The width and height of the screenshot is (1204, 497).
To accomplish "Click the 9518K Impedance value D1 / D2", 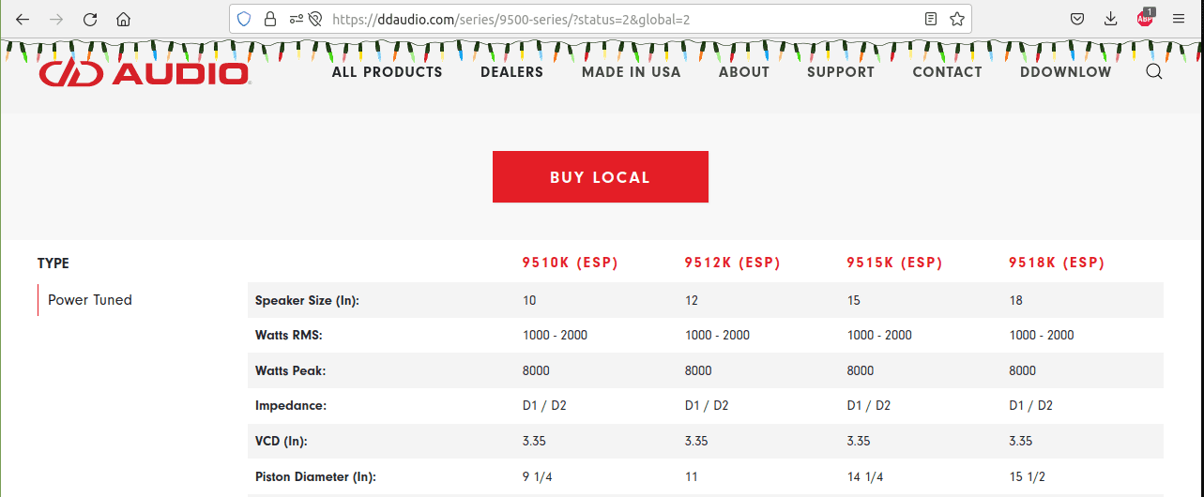I will pyautogui.click(x=1031, y=406).
